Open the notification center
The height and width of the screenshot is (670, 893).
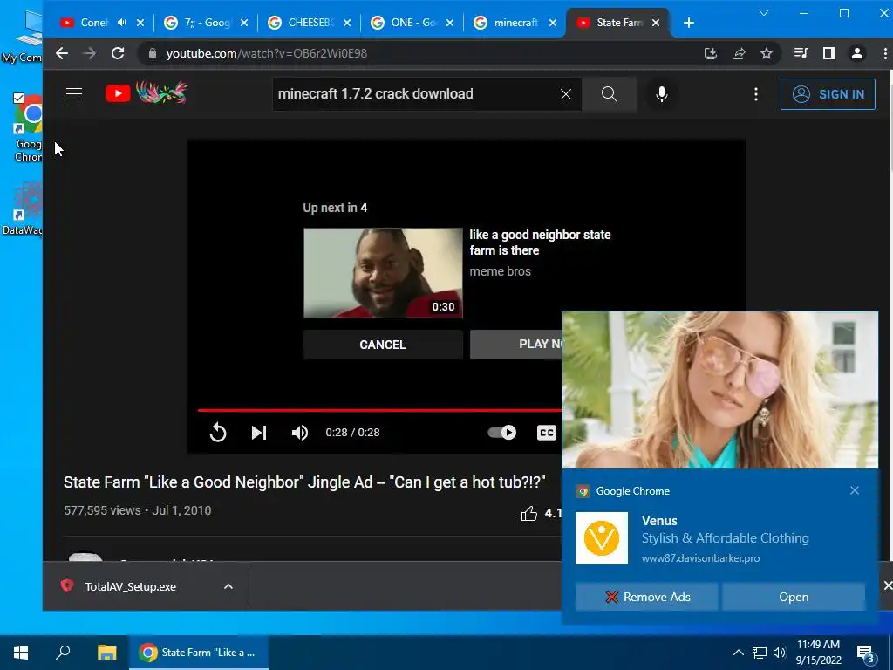coord(866,653)
